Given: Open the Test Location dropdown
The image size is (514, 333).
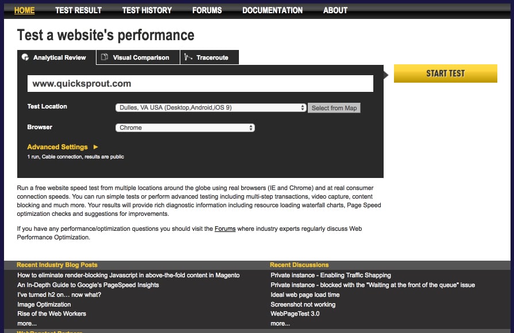Looking at the screenshot, I should click(211, 107).
